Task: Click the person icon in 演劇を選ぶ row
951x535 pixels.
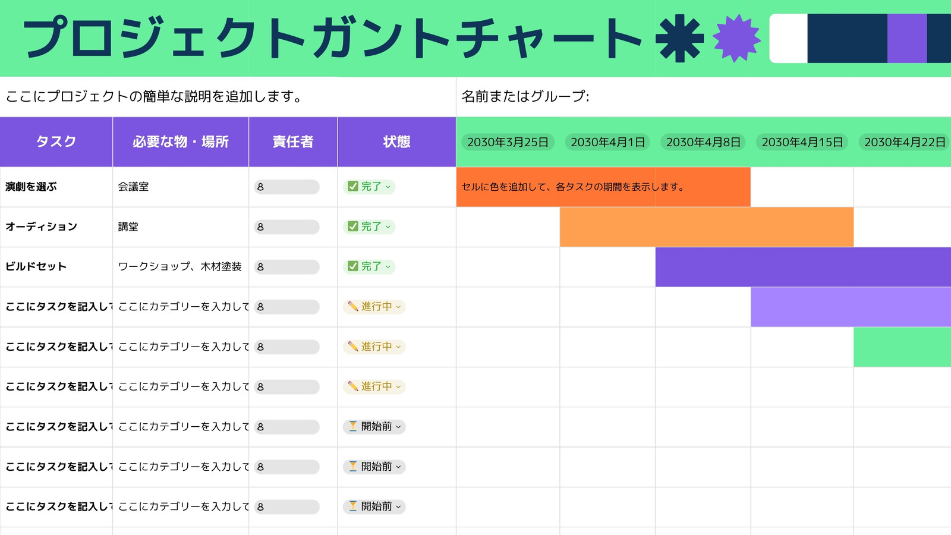Action: 260,187
